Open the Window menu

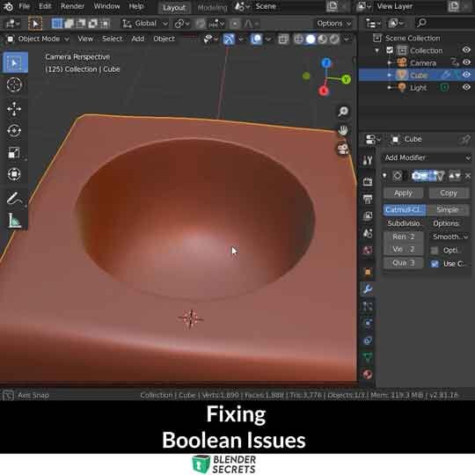[106, 6]
